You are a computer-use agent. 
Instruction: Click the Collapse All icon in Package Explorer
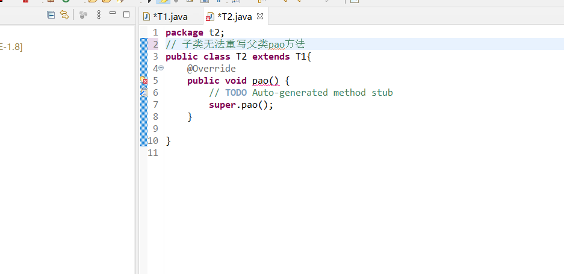click(x=51, y=15)
